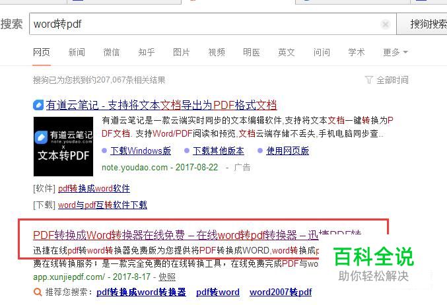Open the 图片 tab
This screenshot has height=305, width=447.
point(182,52)
